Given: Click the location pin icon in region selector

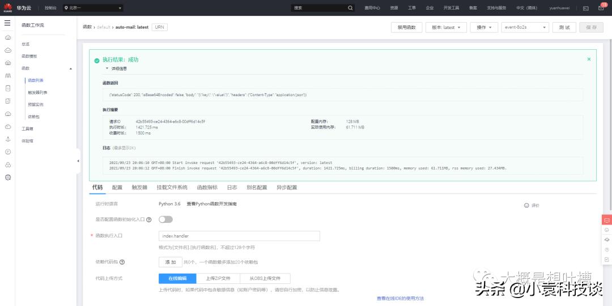Looking at the screenshot, I should pos(66,8).
